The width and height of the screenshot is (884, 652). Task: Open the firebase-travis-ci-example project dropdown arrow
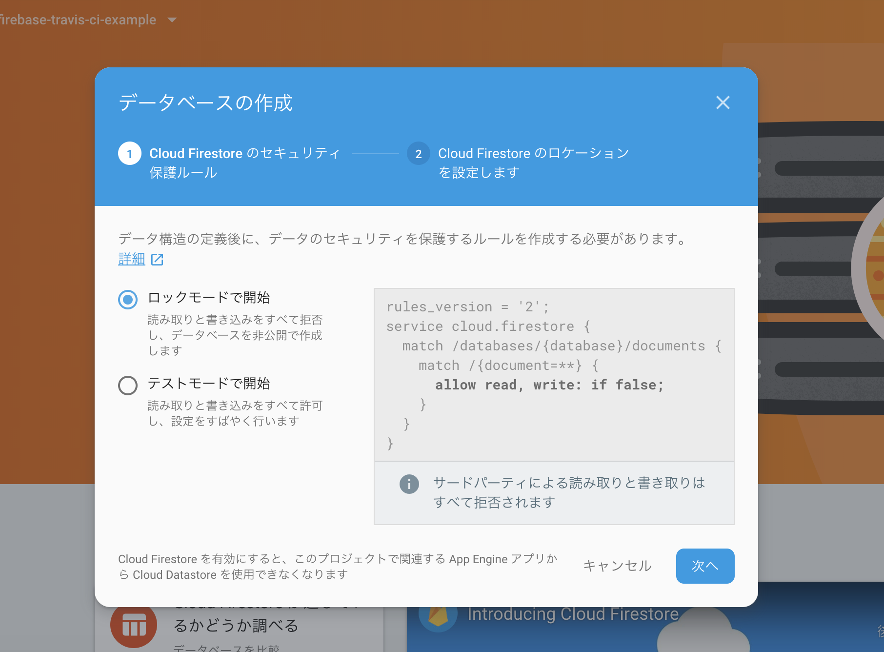coord(172,20)
